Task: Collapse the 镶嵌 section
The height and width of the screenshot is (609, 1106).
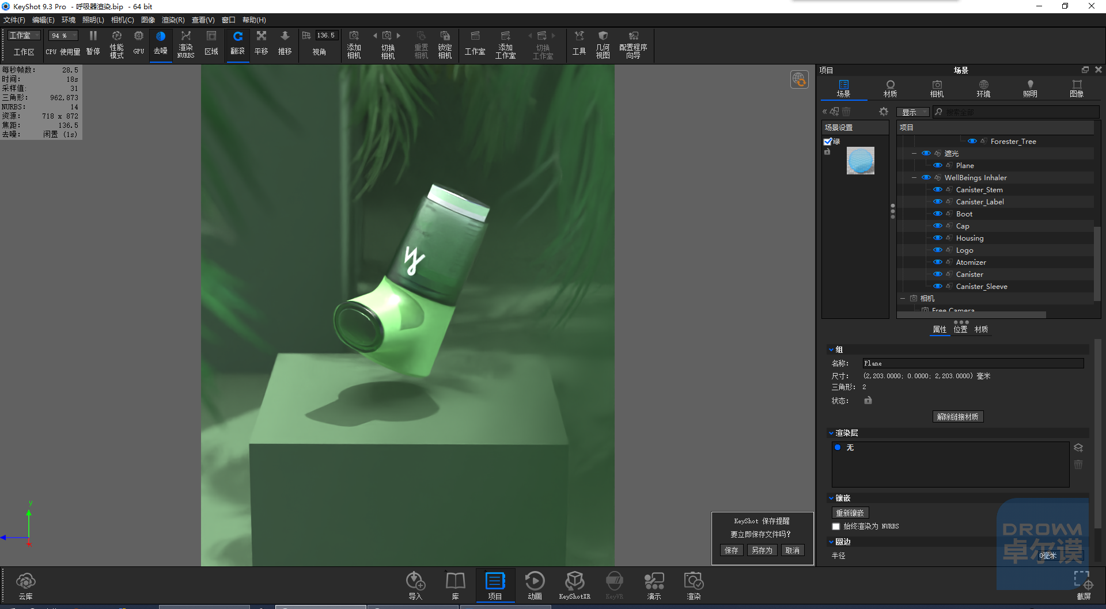Action: 831,498
